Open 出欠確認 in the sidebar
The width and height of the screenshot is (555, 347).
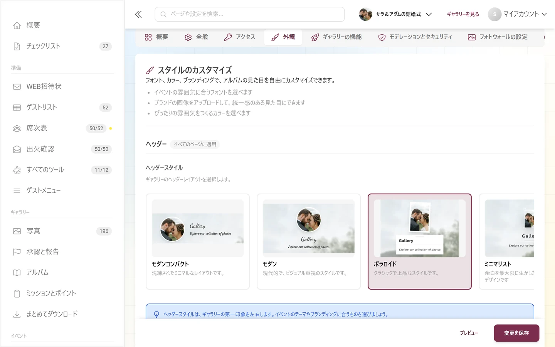pyautogui.click(x=62, y=149)
